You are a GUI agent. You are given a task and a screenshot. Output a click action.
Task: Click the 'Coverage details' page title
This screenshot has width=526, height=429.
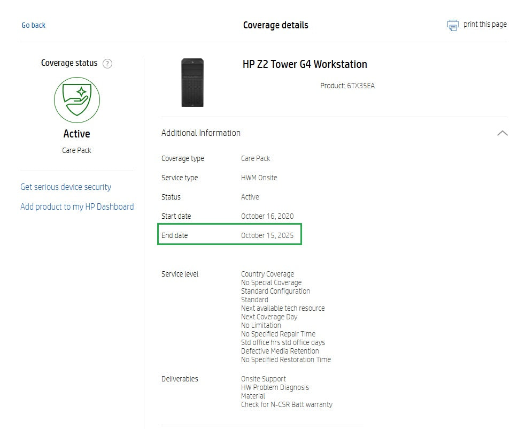[x=275, y=25]
